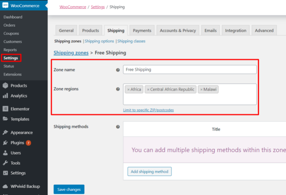Open the Accounts & Privacy tab

point(178,30)
